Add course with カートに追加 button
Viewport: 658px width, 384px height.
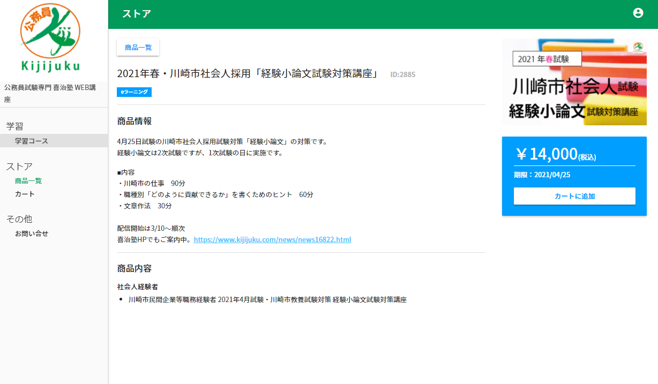tap(574, 196)
